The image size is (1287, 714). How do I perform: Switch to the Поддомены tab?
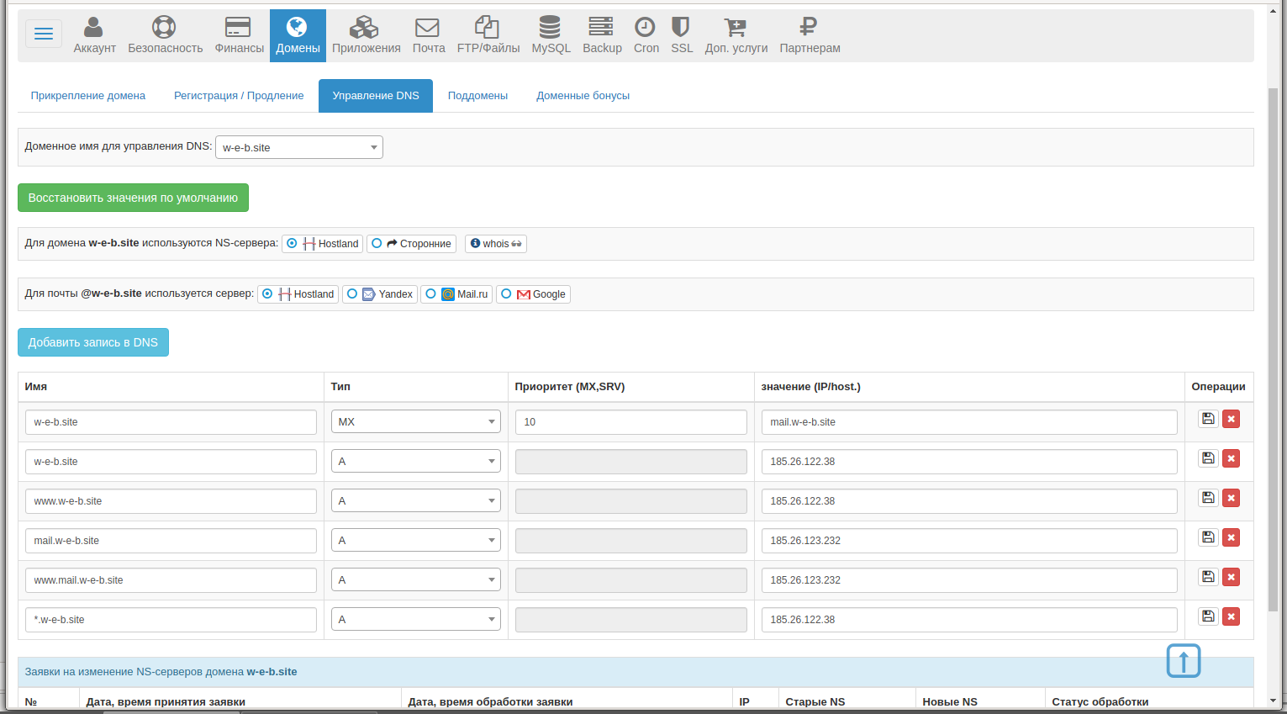pyautogui.click(x=477, y=96)
